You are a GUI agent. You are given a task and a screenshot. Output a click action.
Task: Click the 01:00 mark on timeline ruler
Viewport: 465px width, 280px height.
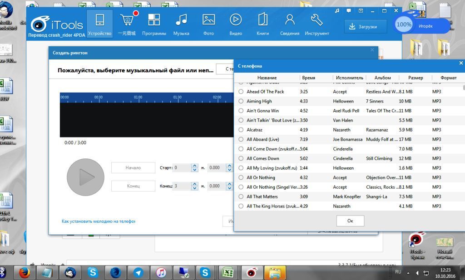pos(138,98)
